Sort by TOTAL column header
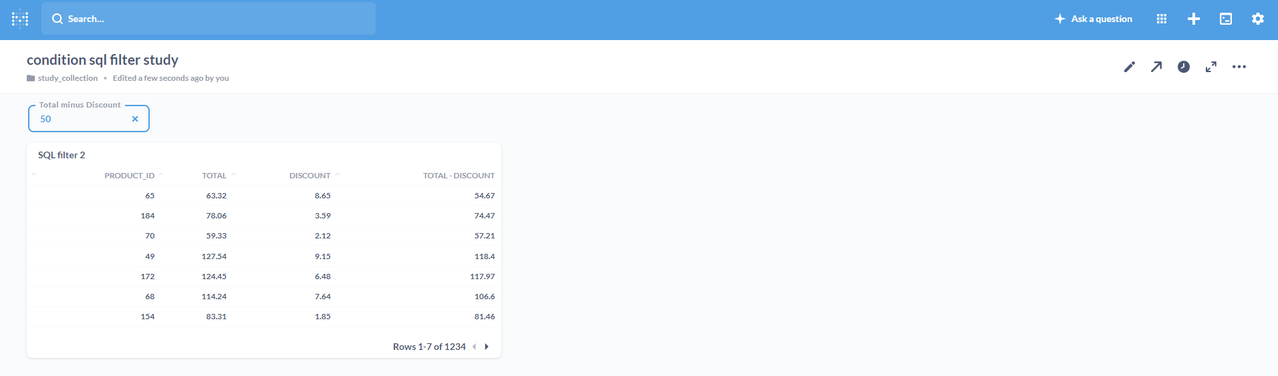The image size is (1278, 376). click(214, 176)
